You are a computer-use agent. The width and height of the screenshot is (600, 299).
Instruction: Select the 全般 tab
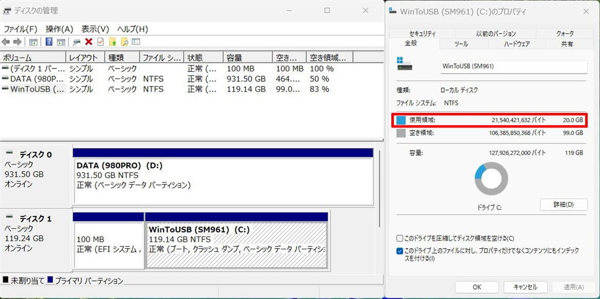point(411,43)
